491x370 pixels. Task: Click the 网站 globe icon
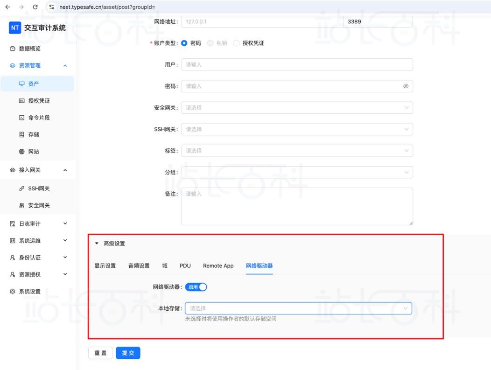(21, 152)
